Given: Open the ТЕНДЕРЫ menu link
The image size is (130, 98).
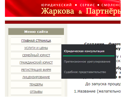Looking at the screenshot, I should pyautogui.click(x=36, y=84).
